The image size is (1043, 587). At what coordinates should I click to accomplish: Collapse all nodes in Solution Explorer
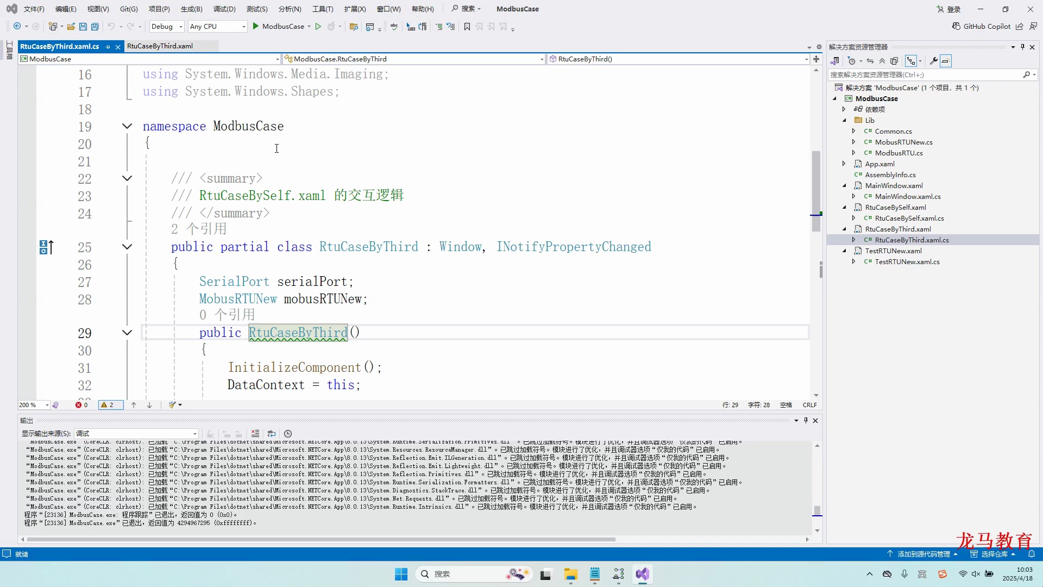[882, 60]
